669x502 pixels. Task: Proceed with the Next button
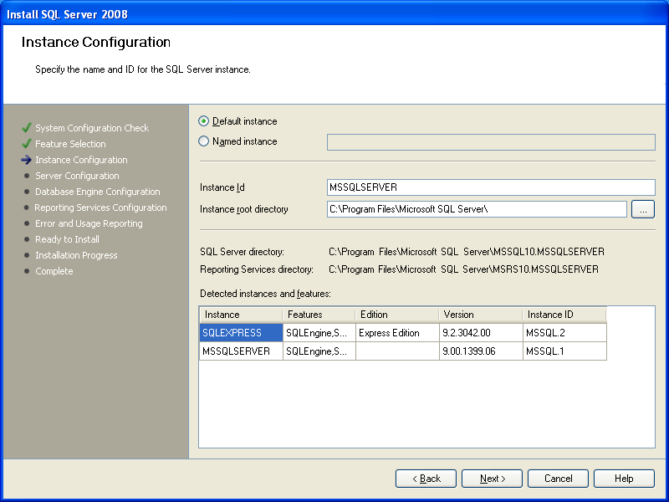[492, 479]
